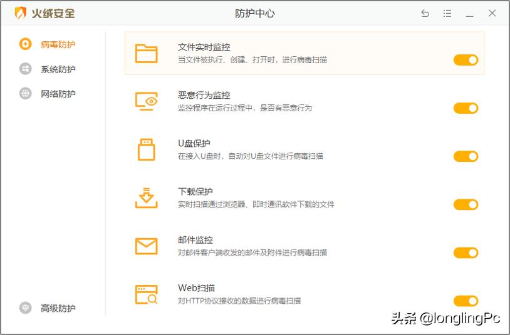
Task: Switch to the 系统防护 tab
Action: coord(58,69)
